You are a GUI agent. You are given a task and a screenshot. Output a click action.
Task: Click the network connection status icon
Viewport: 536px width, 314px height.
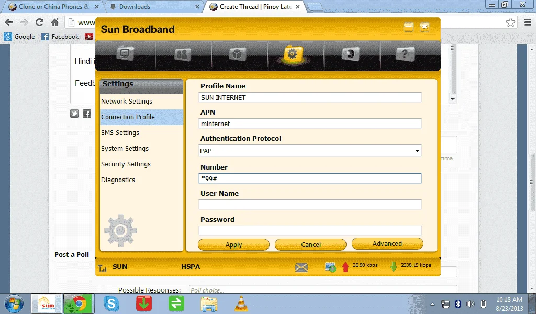[x=330, y=267]
